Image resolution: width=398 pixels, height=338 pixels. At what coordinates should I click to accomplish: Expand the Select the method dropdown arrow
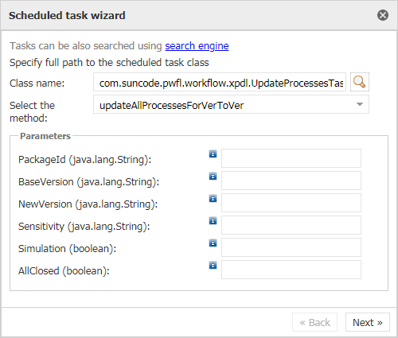[360, 104]
